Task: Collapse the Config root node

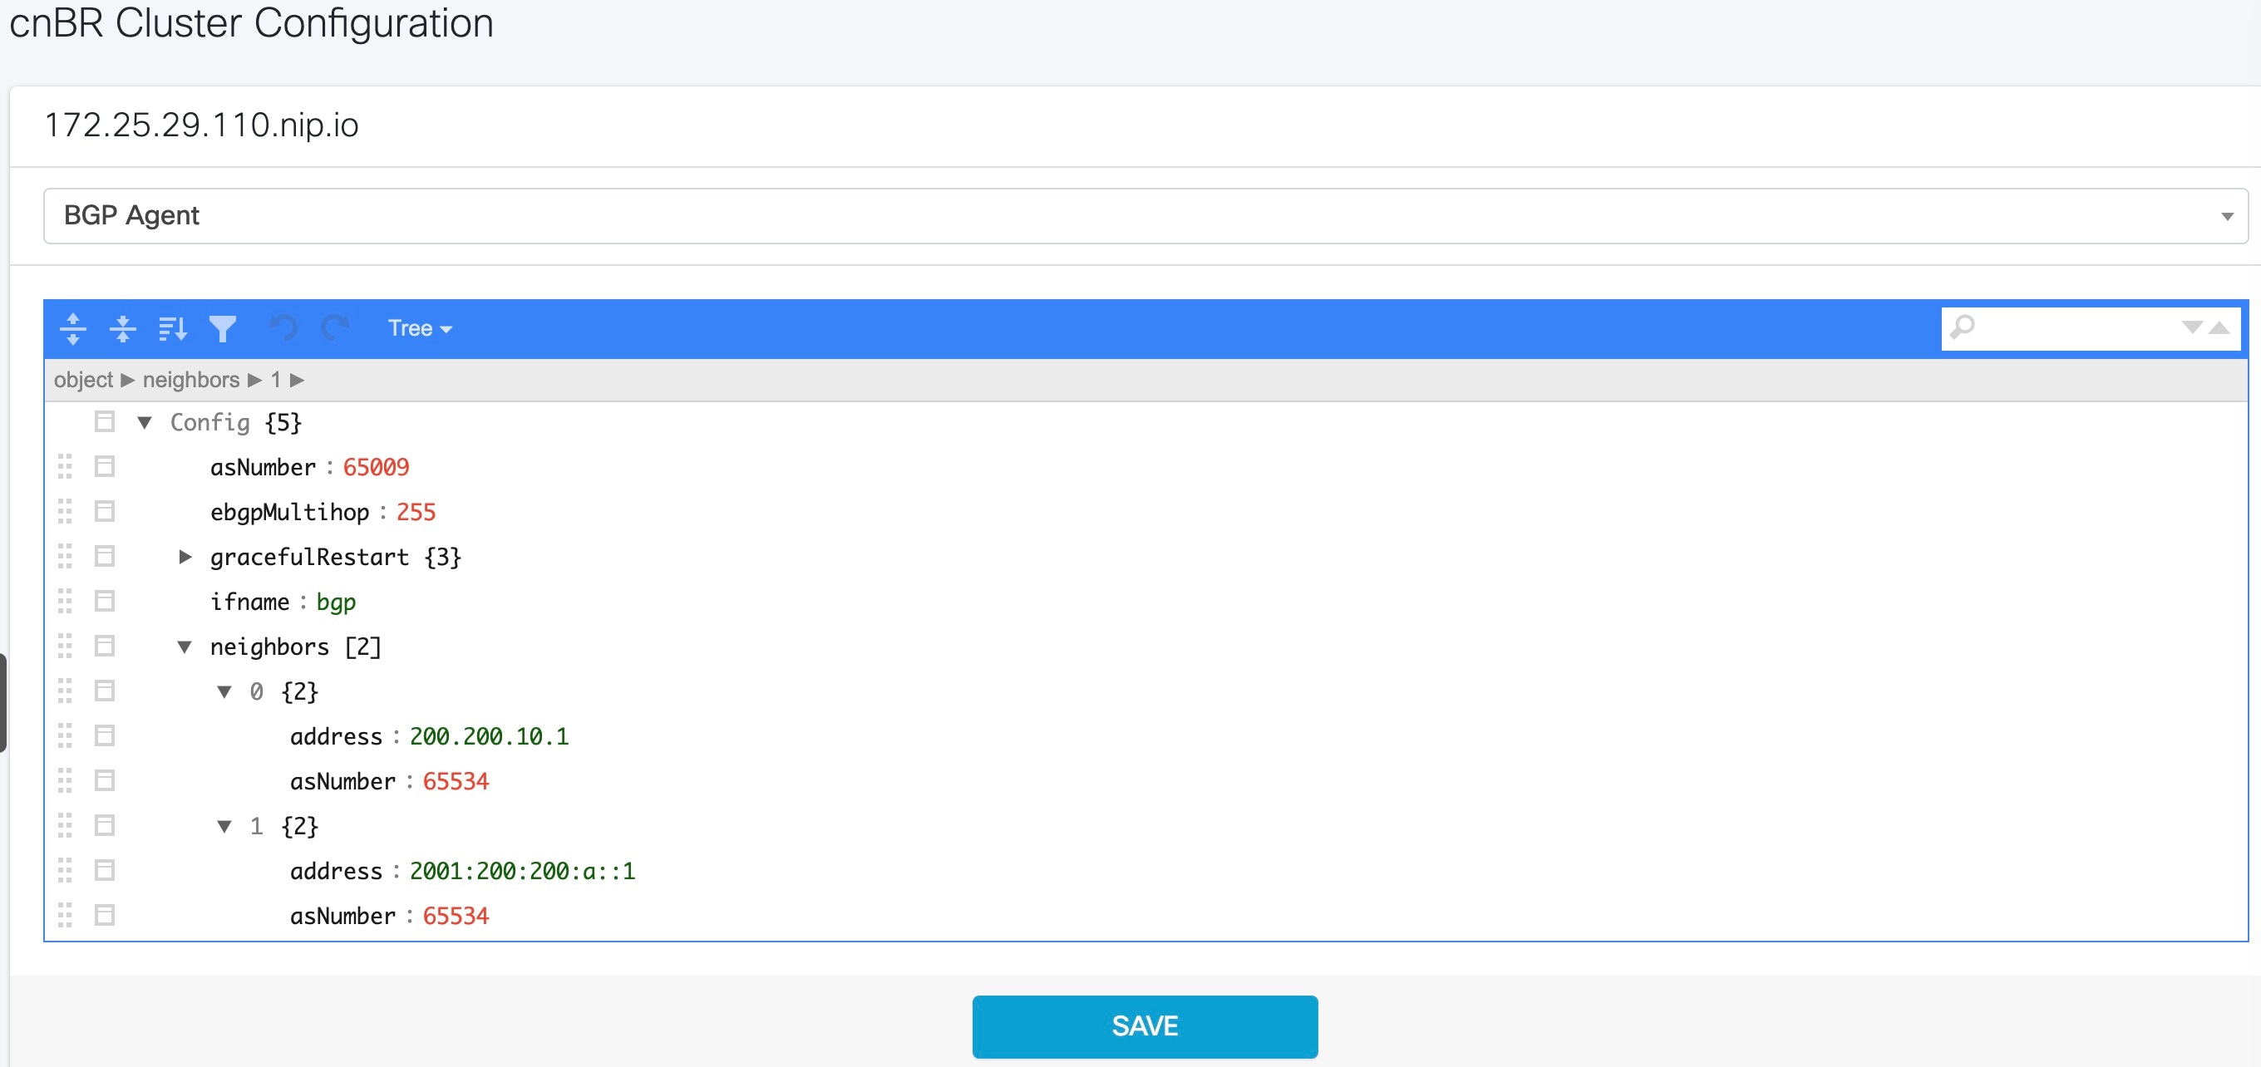Action: pyautogui.click(x=145, y=423)
